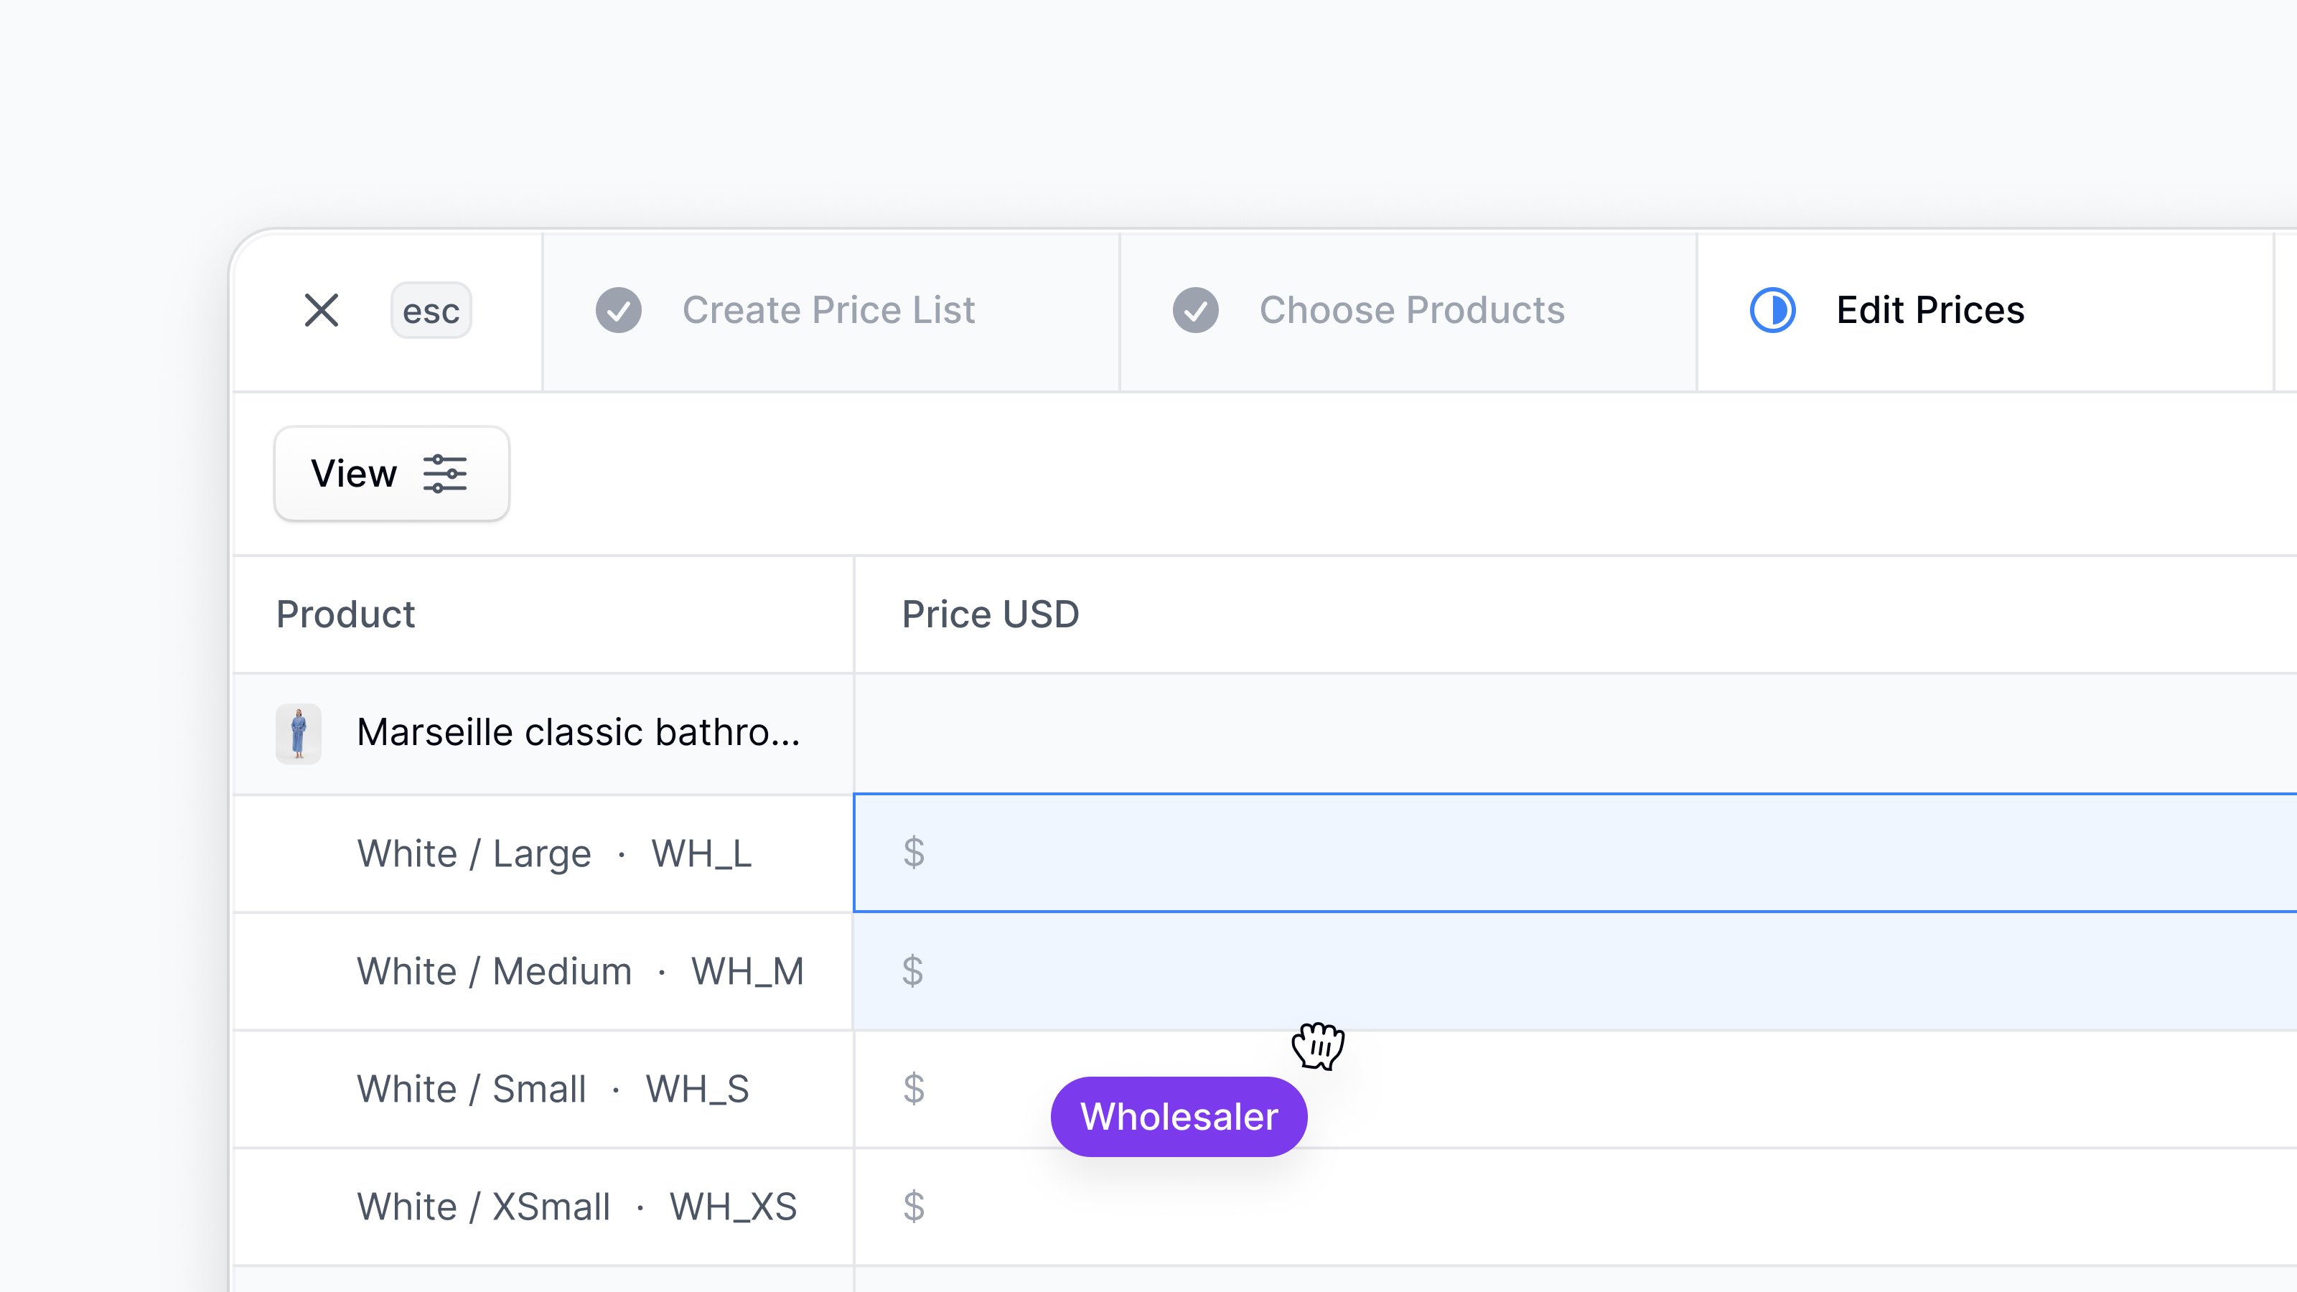Switch to Choose Products step tab

click(1408, 312)
